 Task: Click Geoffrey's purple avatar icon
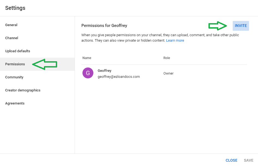click(88, 73)
